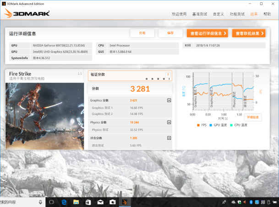Select combined score 1 205

pos(133,138)
